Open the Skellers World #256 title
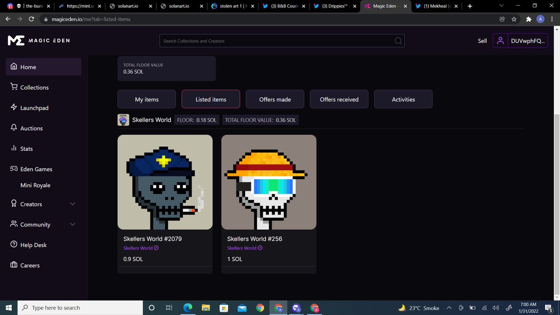The width and height of the screenshot is (560, 315). (254, 238)
